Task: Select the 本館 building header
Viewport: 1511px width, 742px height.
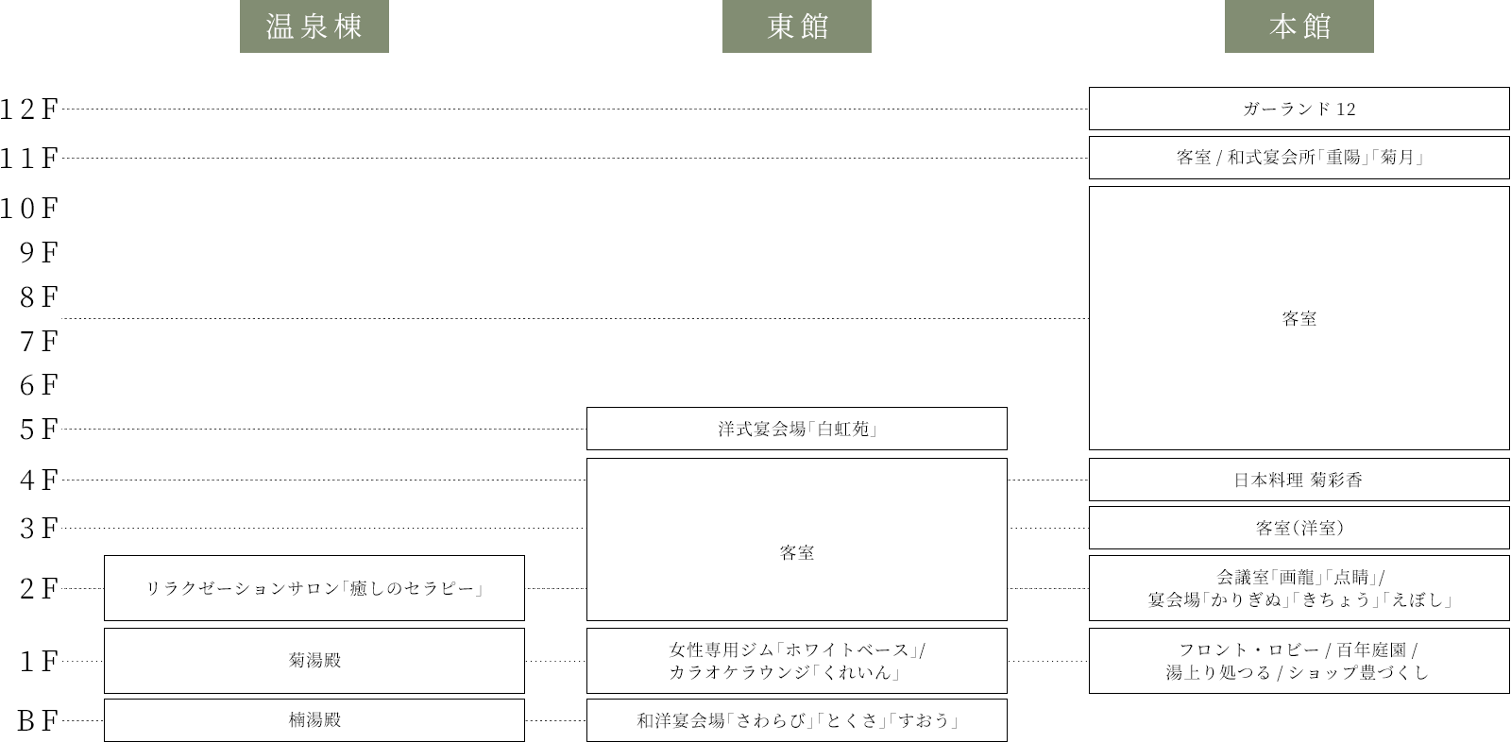Action: tap(1299, 26)
